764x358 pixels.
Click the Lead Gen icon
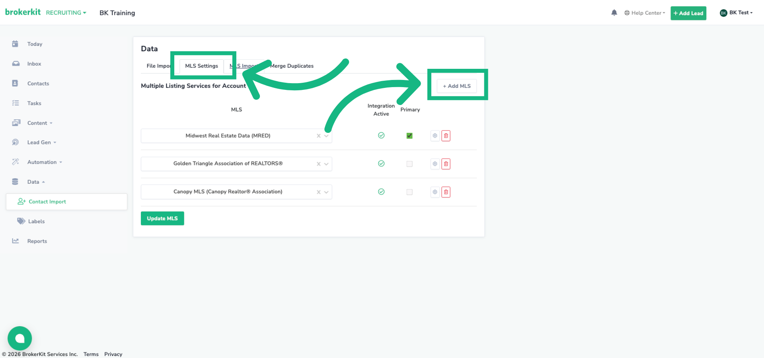16,142
